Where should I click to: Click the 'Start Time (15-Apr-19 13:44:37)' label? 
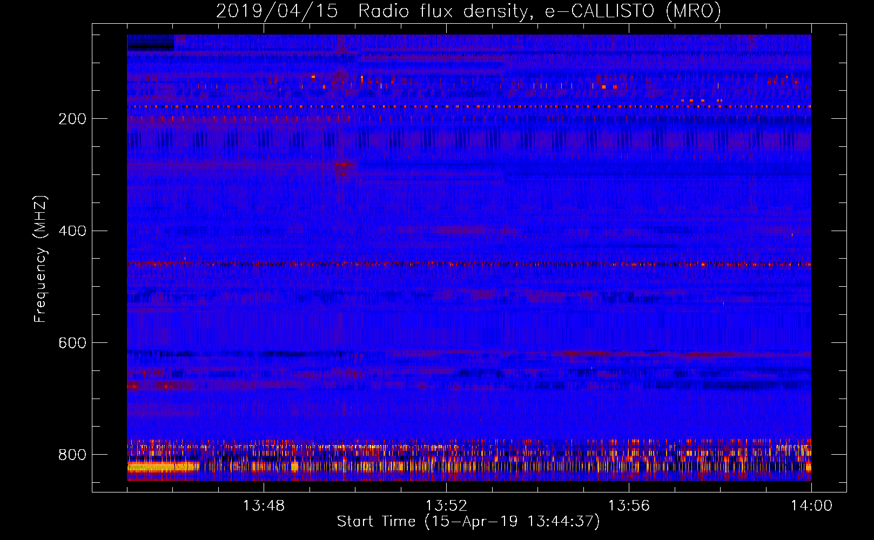tap(468, 522)
